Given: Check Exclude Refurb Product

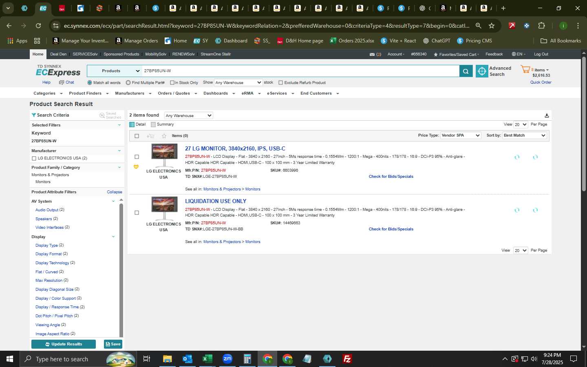Looking at the screenshot, I should click(x=280, y=83).
